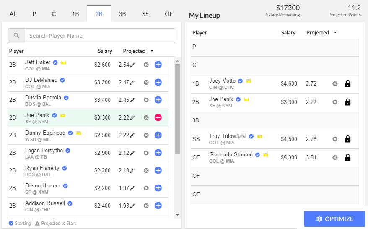Viewport: 368px width, 229px height.
Task: Remove Giancarlo Stanton from My Lineup
Action: 335,157
